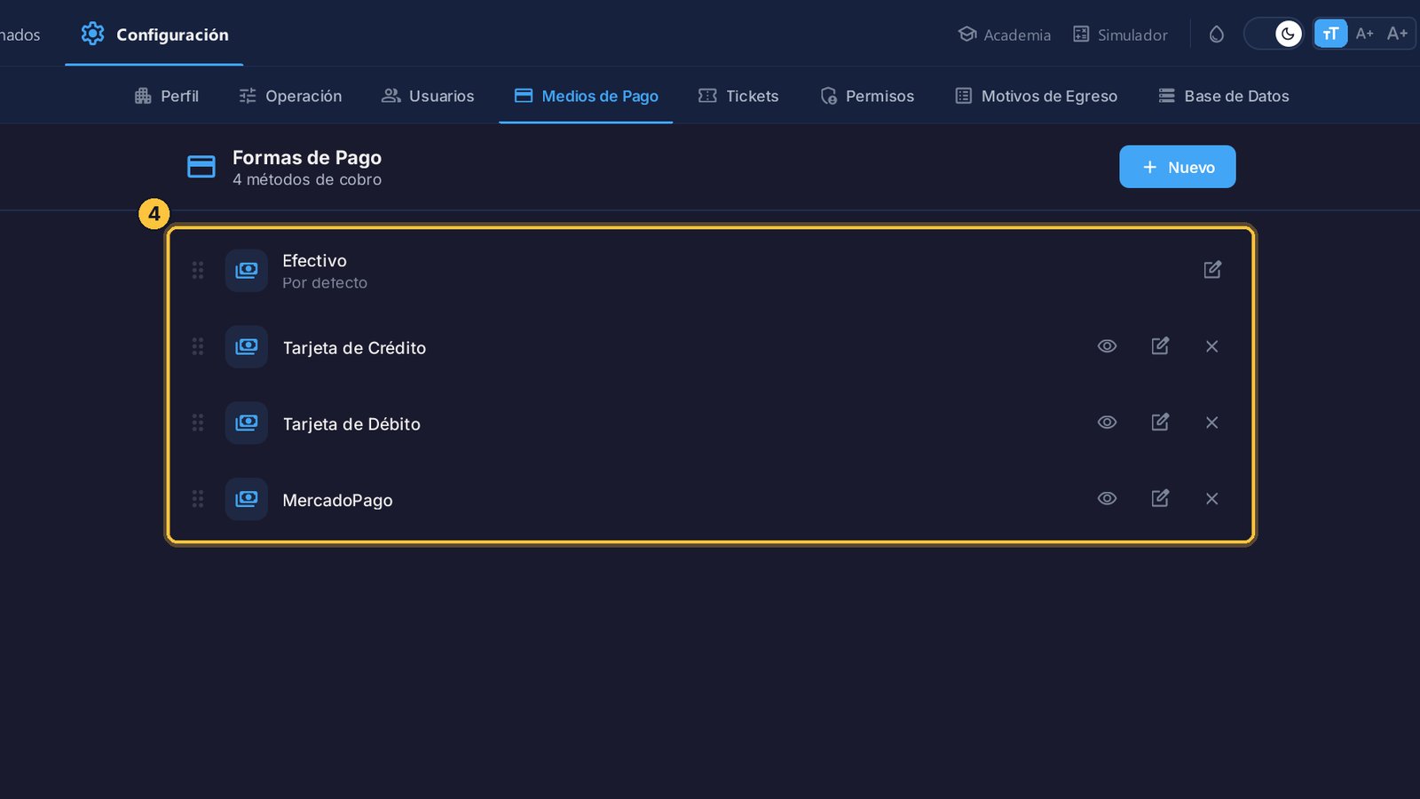Add a payment method with Nuevo
The height and width of the screenshot is (799, 1420).
1177,167
